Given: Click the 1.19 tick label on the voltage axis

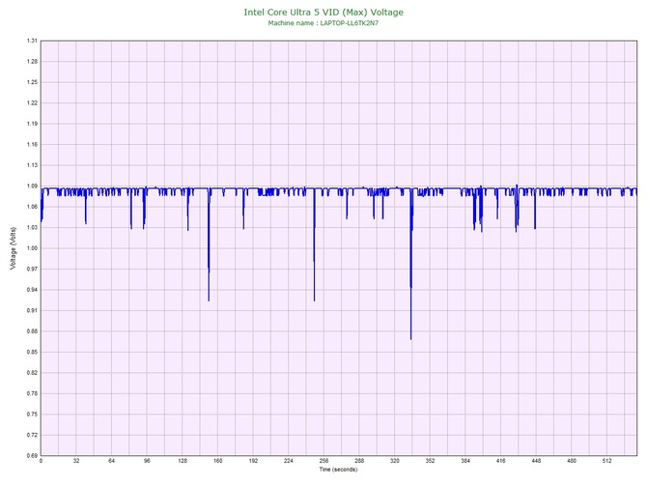Looking at the screenshot, I should click(x=32, y=124).
